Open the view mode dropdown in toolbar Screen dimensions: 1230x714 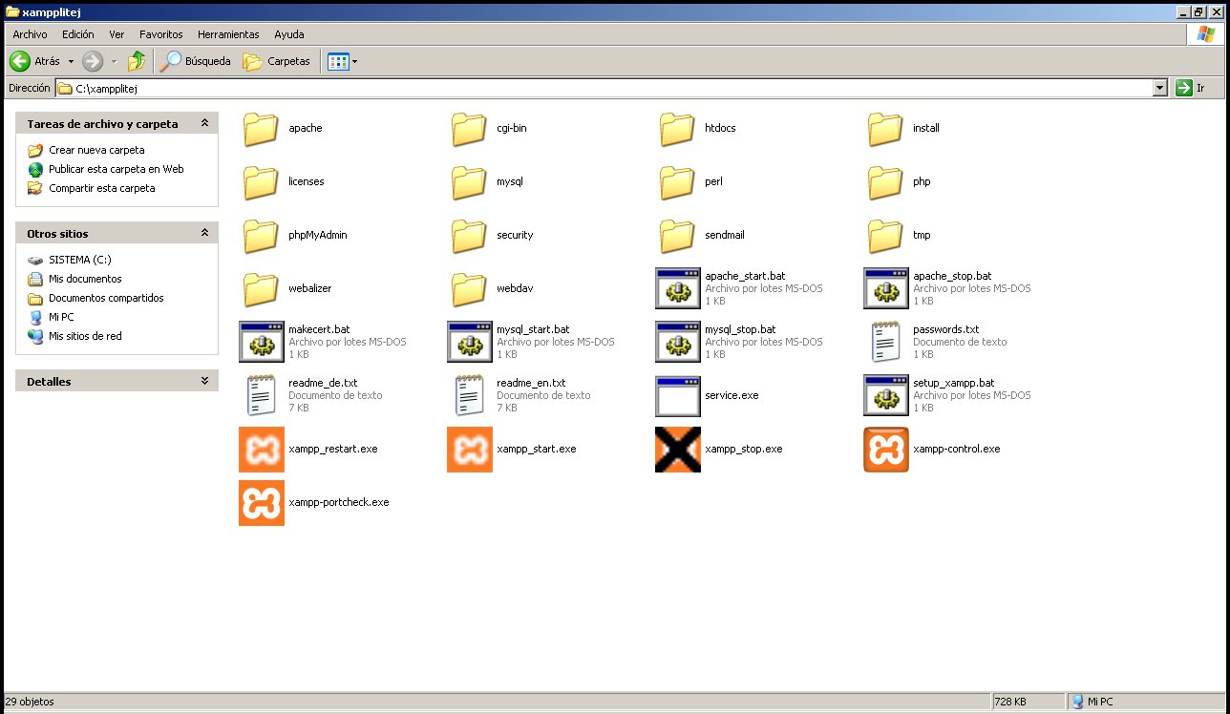(x=355, y=61)
